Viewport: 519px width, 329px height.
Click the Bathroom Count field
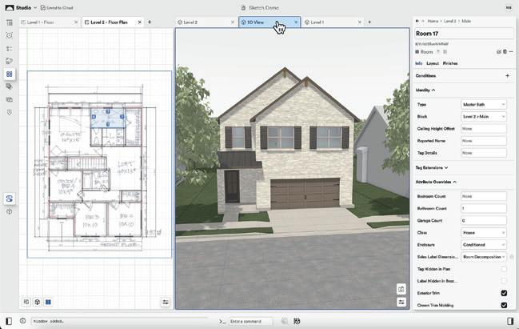(x=484, y=208)
